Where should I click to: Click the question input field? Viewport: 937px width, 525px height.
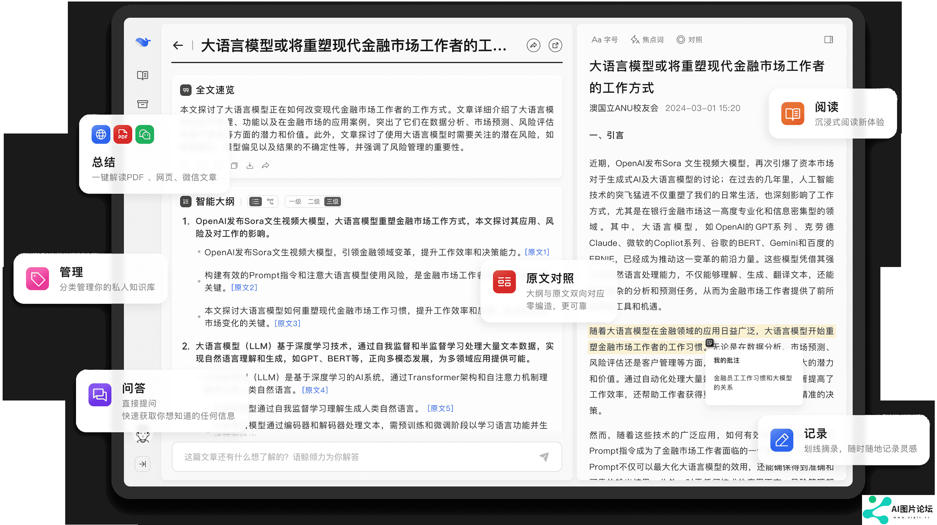pyautogui.click(x=367, y=457)
